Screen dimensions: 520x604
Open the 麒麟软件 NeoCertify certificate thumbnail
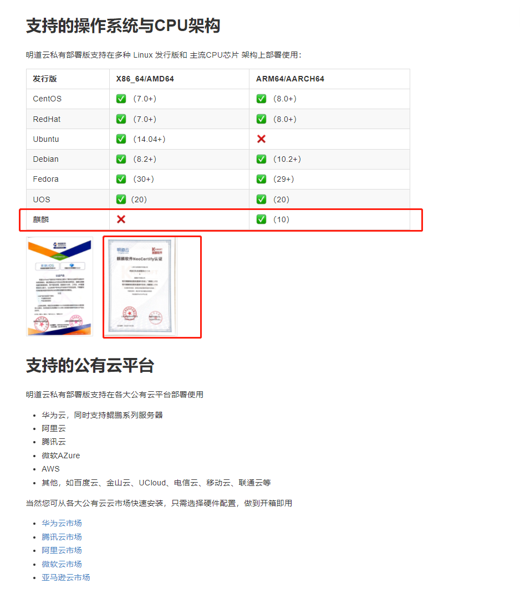point(141,286)
